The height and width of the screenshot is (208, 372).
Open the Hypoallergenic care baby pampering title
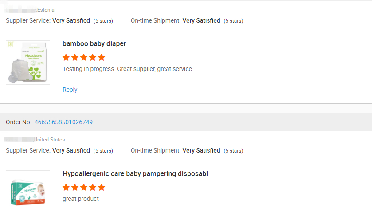137,174
